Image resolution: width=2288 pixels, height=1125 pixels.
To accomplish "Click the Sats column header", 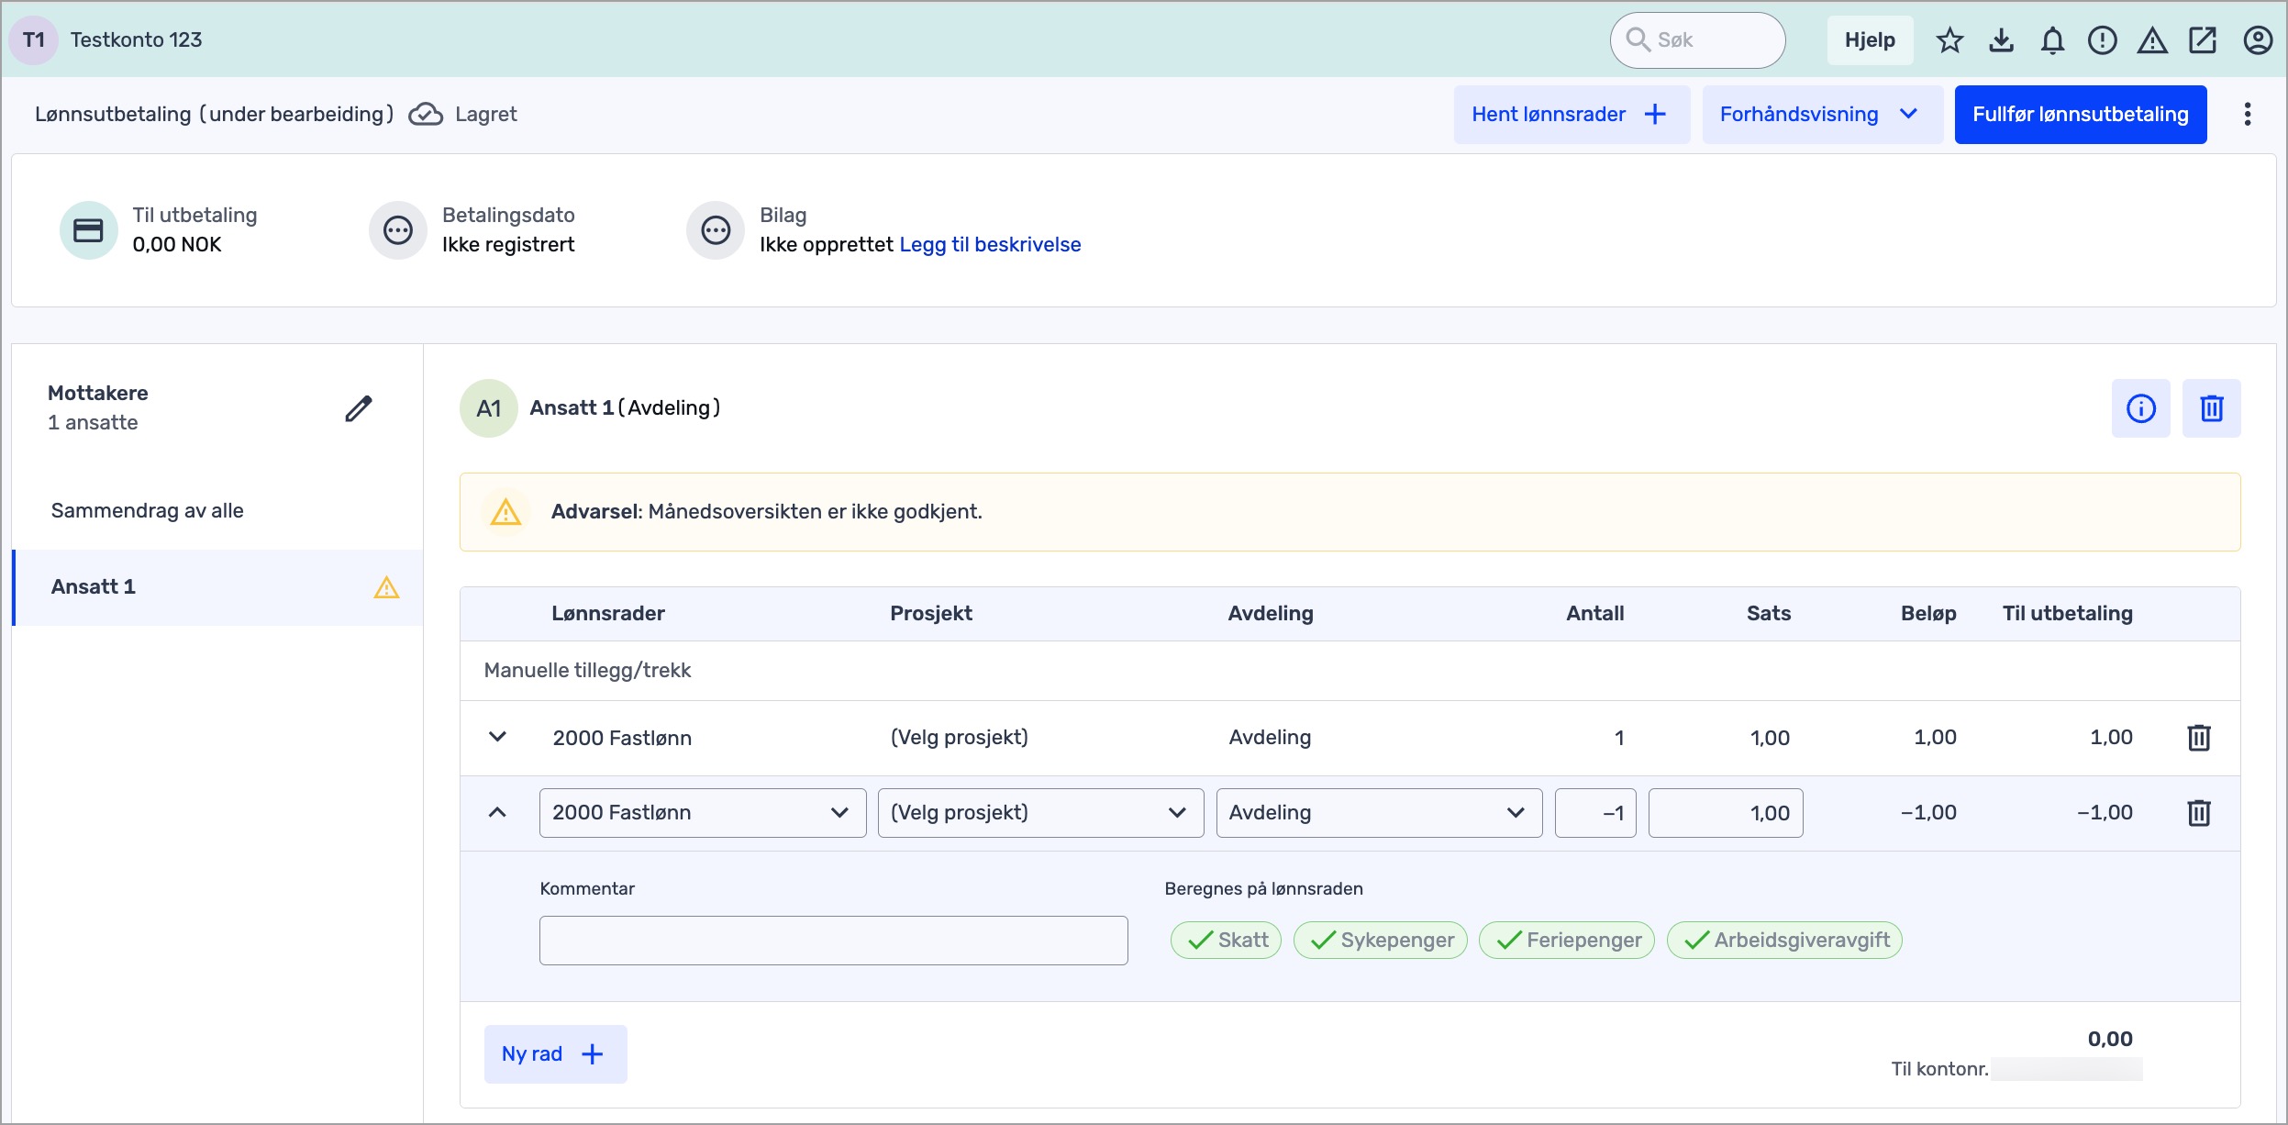I will [x=1769, y=614].
